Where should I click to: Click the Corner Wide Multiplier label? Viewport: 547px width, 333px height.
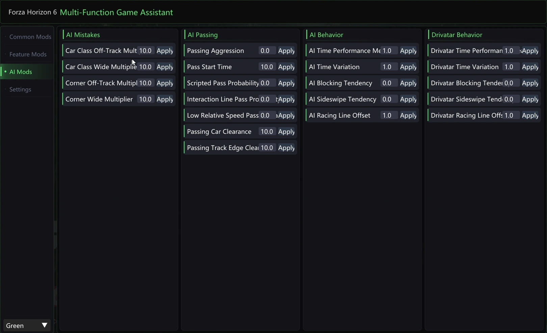[x=99, y=99]
